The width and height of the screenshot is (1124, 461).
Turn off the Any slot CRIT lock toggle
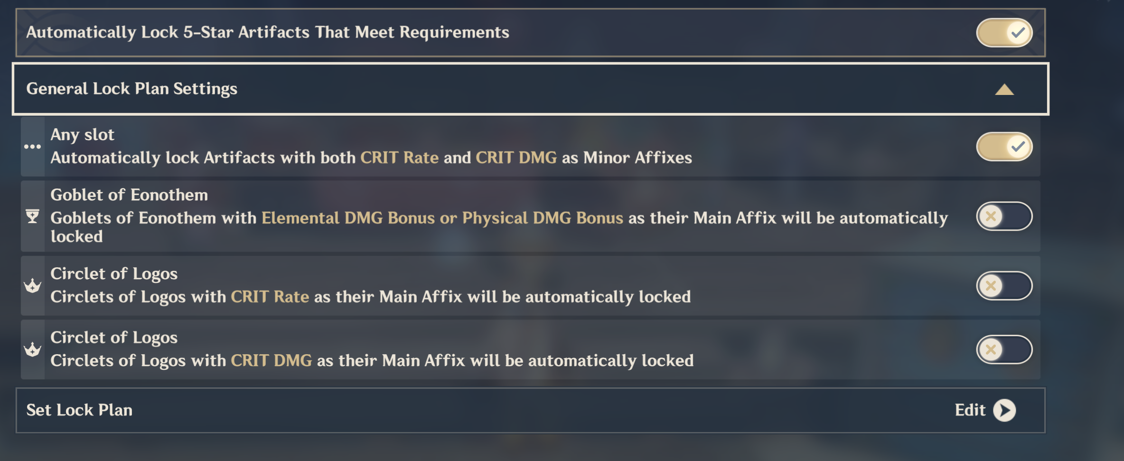(1004, 147)
